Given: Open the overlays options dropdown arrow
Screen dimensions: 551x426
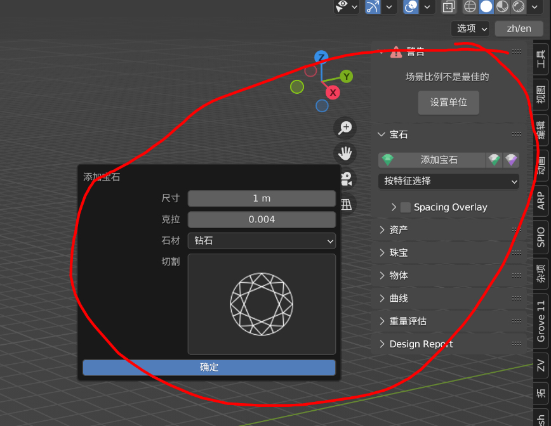Looking at the screenshot, I should (427, 7).
